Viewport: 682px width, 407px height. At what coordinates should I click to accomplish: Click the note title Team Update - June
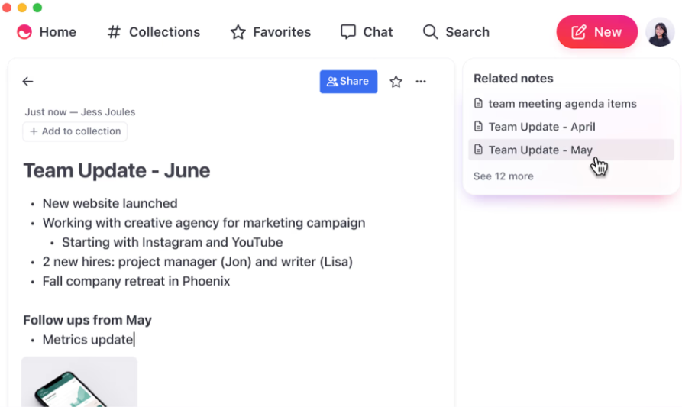(x=117, y=170)
